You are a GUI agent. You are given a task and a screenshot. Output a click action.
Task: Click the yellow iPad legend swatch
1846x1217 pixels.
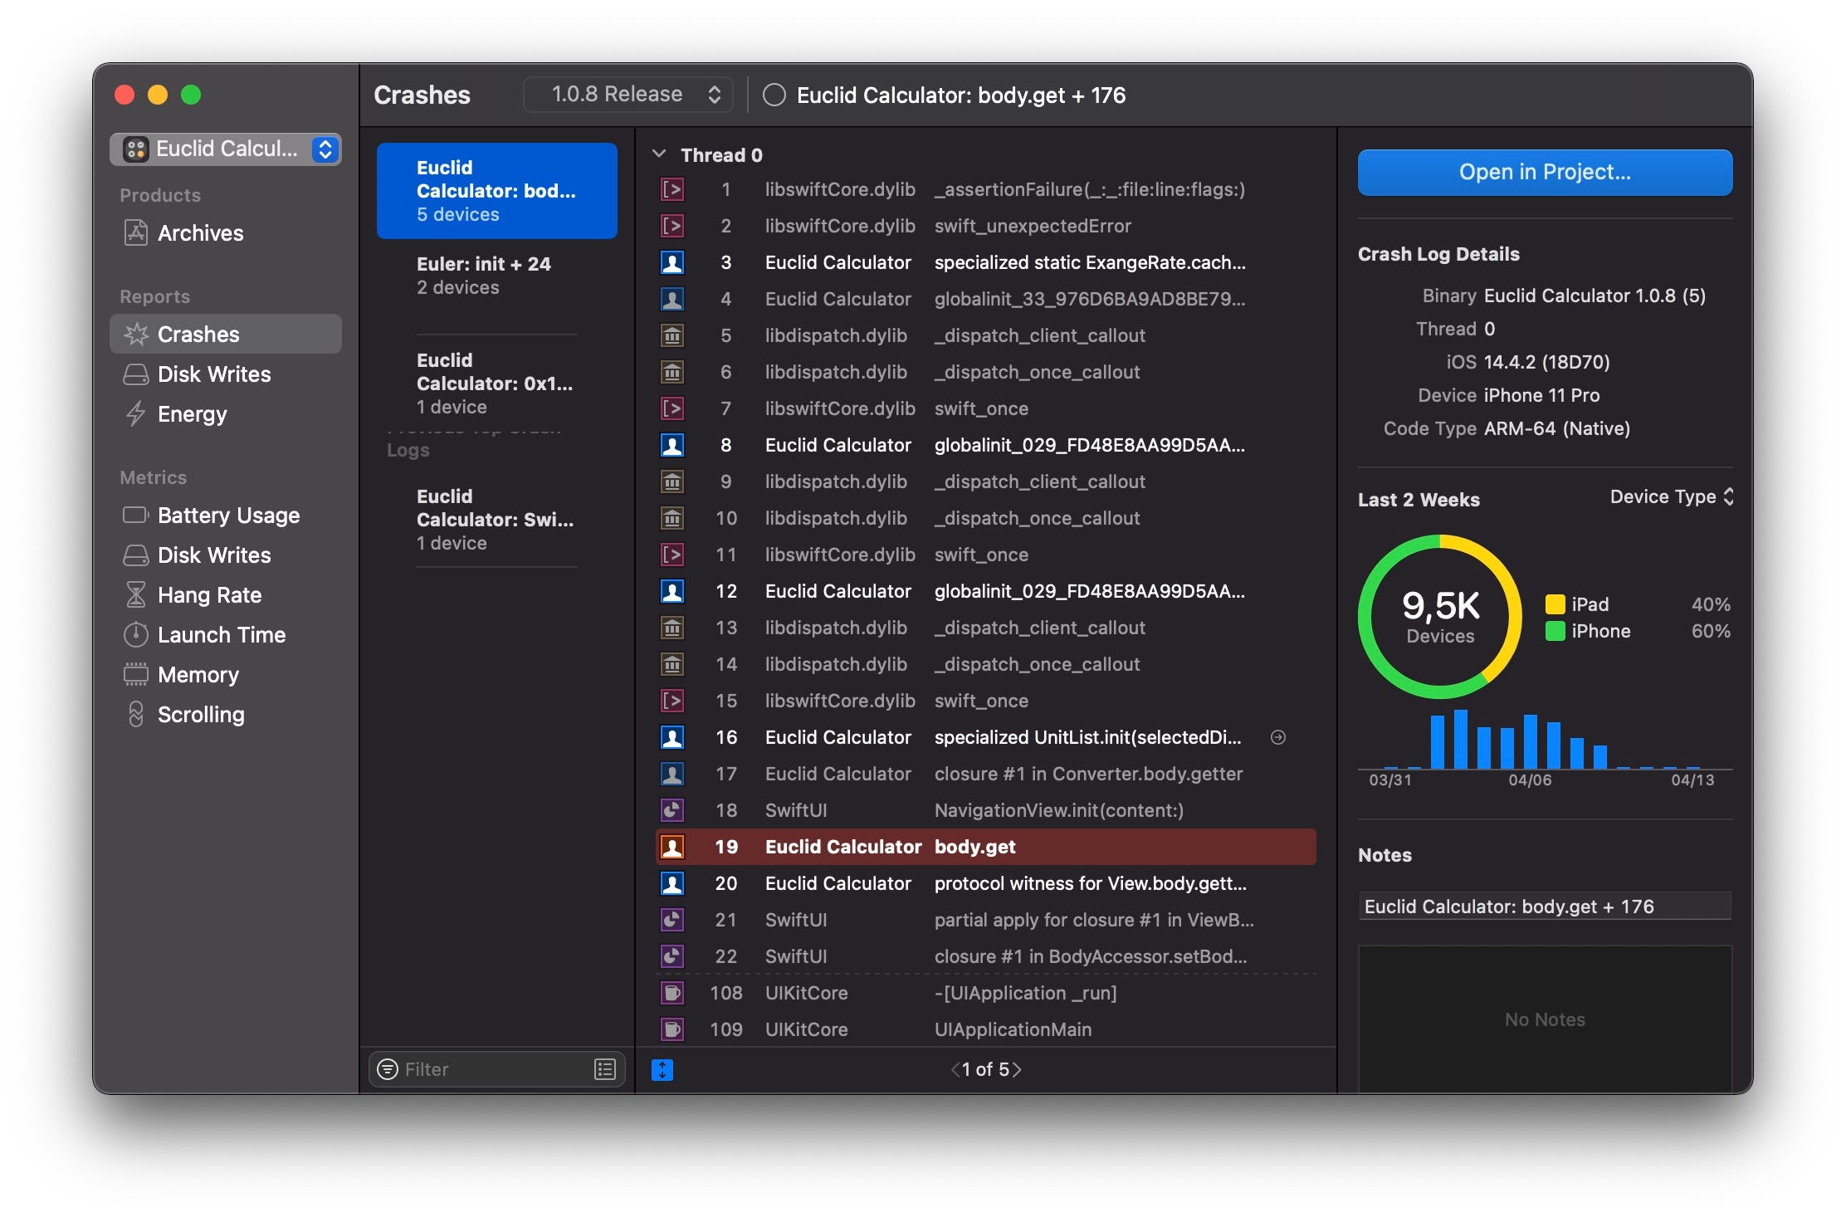[1555, 604]
